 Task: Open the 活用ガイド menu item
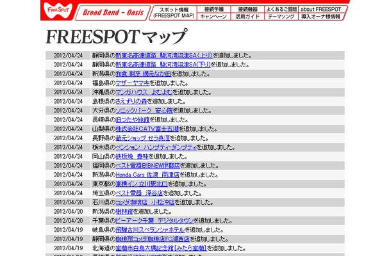tap(247, 17)
